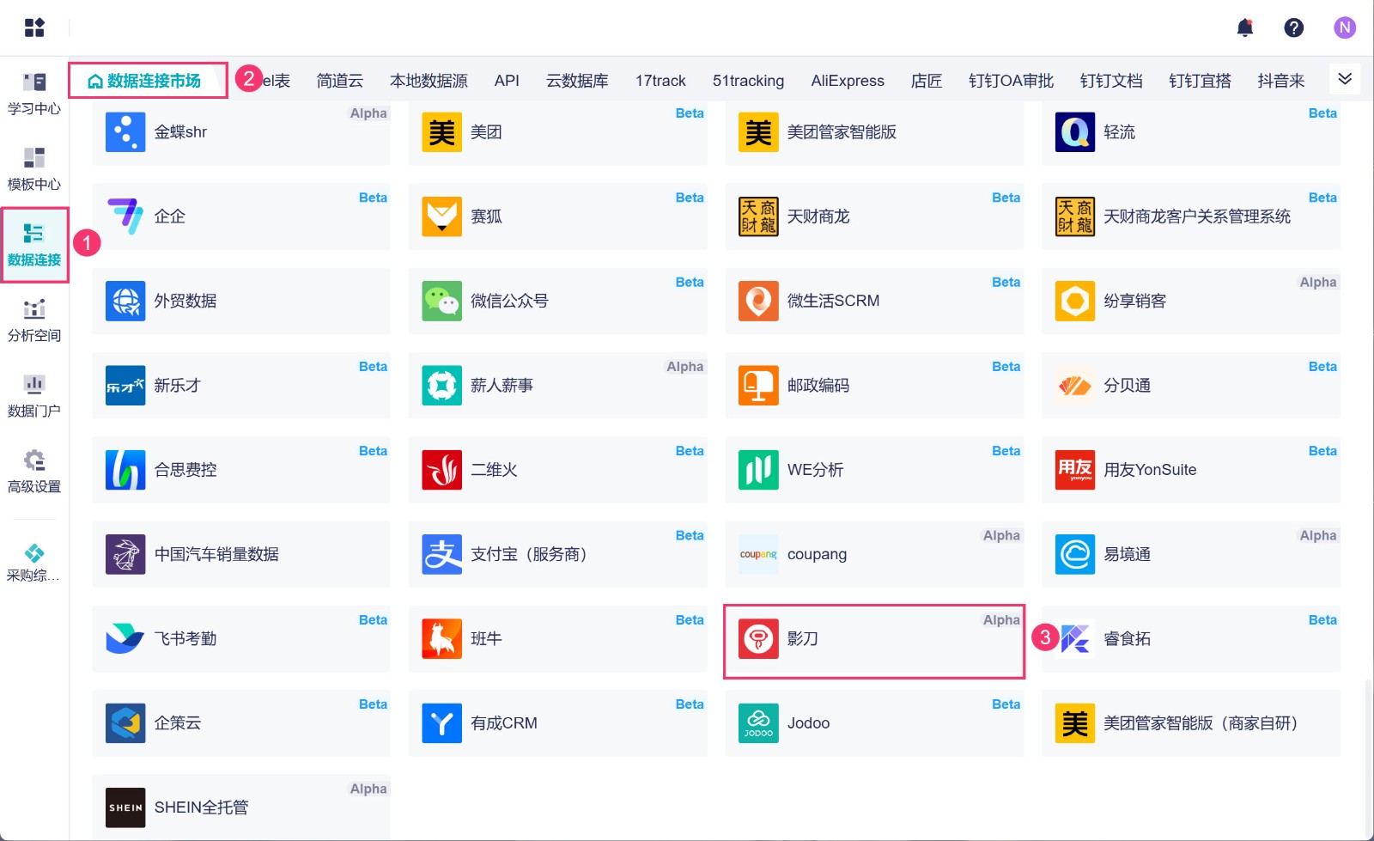1374x841 pixels.
Task: Click the 外贸数据 globe icon
Action: [x=125, y=301]
